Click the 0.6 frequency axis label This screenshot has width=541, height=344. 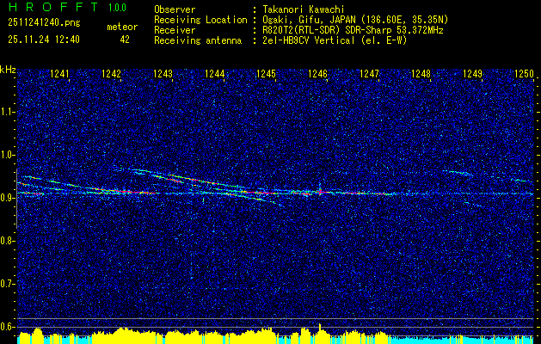pyautogui.click(x=8, y=327)
